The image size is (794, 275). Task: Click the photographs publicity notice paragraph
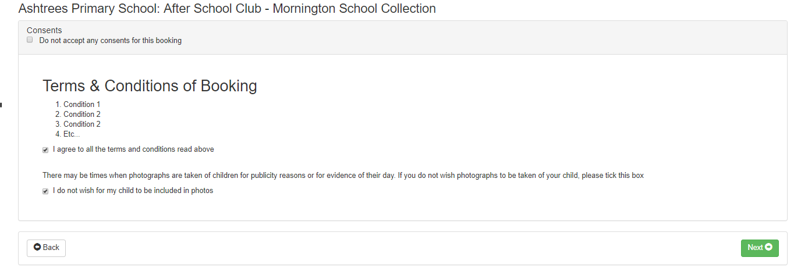pyautogui.click(x=343, y=176)
